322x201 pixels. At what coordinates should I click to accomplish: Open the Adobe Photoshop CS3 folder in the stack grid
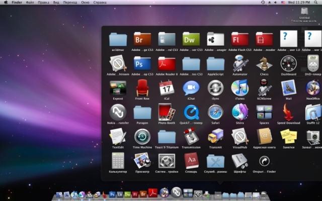[x=142, y=64]
